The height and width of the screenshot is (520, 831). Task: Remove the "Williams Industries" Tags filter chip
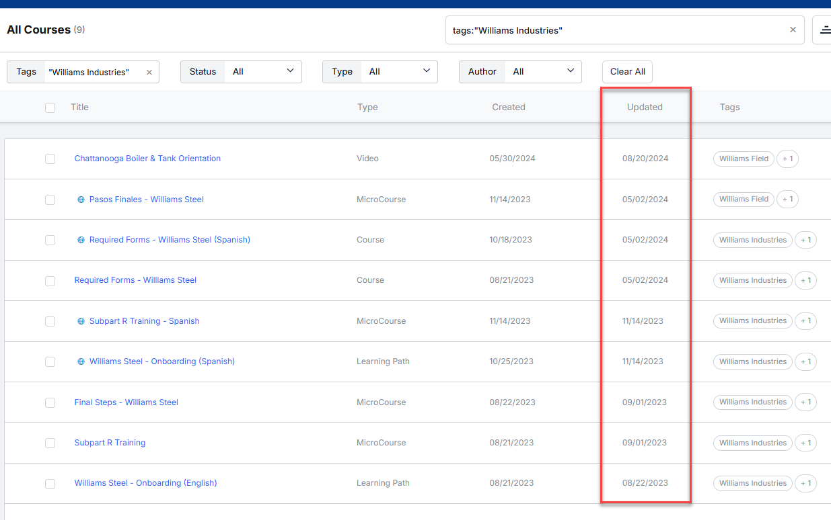(x=149, y=72)
